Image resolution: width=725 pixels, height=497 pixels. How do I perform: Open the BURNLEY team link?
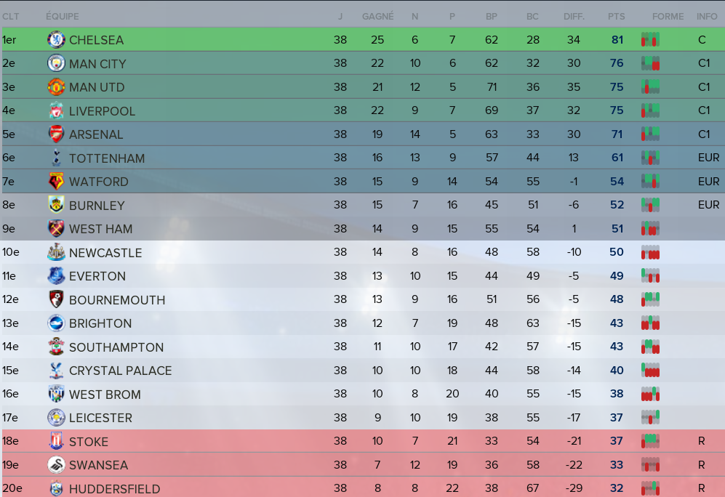(97, 206)
